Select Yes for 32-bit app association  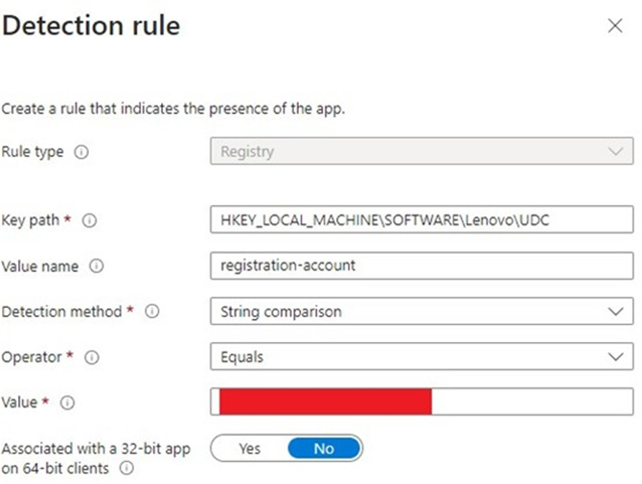point(249,449)
